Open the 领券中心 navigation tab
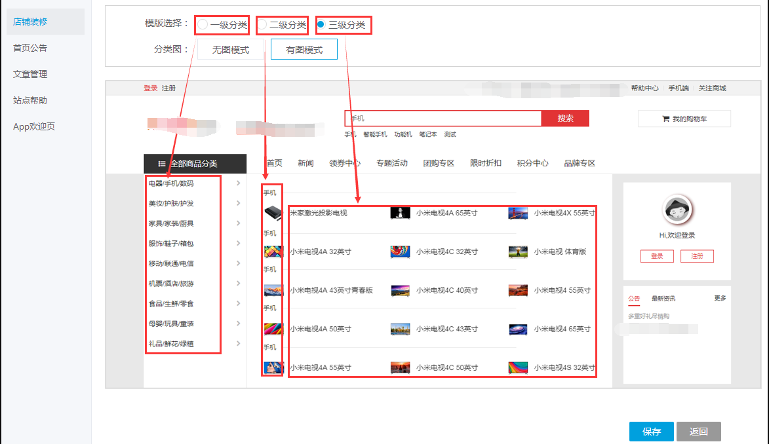Viewport: 769px width, 444px height. pos(345,163)
